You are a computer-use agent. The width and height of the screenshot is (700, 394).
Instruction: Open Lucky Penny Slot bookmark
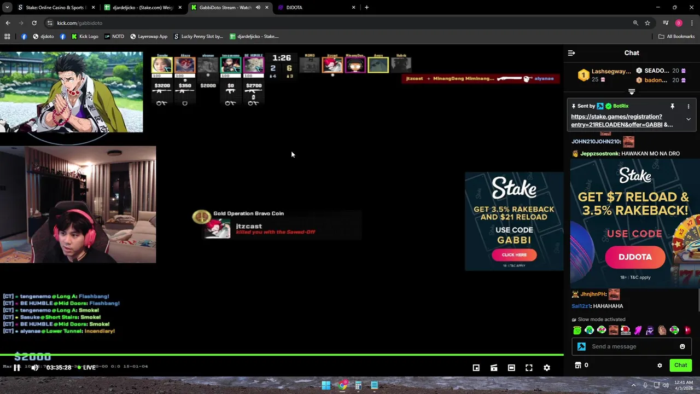tap(199, 37)
